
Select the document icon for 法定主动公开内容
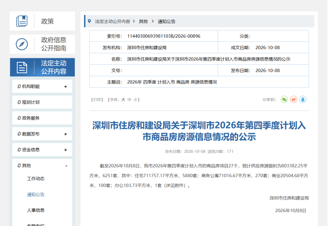pos(22,67)
